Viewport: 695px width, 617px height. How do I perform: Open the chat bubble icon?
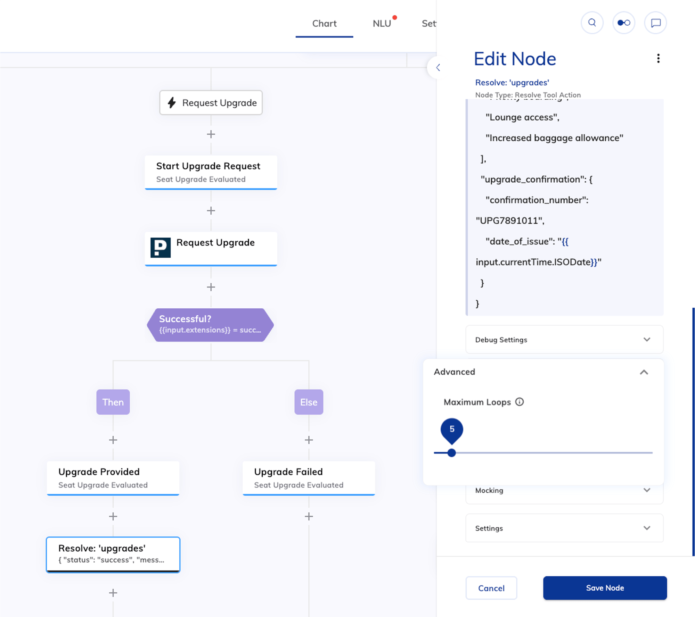(x=655, y=23)
